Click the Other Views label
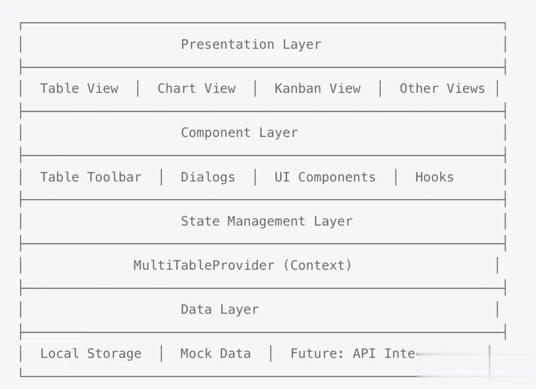The image size is (536, 389). (x=442, y=88)
